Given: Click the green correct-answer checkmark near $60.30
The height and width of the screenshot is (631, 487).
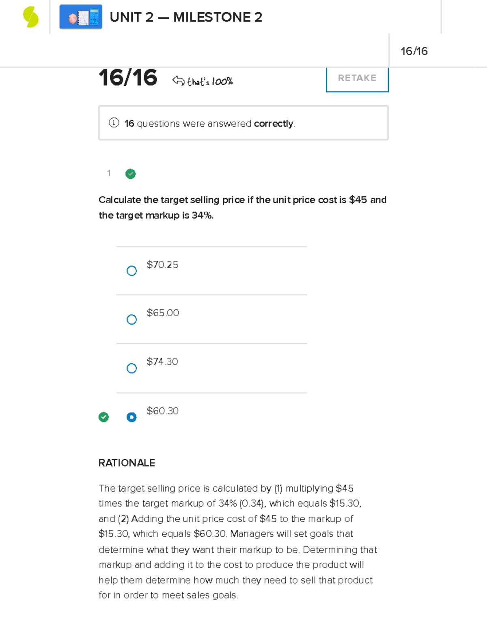Looking at the screenshot, I should click(x=103, y=417).
